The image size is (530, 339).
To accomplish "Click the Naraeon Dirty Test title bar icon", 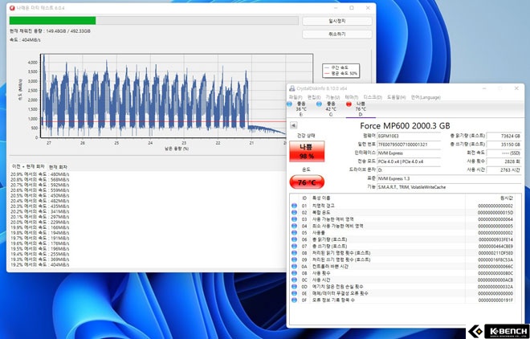I will point(13,8).
